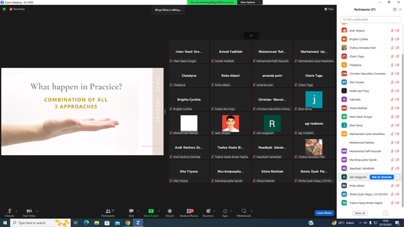The width and height of the screenshot is (404, 227).
Task: Click the Recording indicator
Action: [x=17, y=9]
